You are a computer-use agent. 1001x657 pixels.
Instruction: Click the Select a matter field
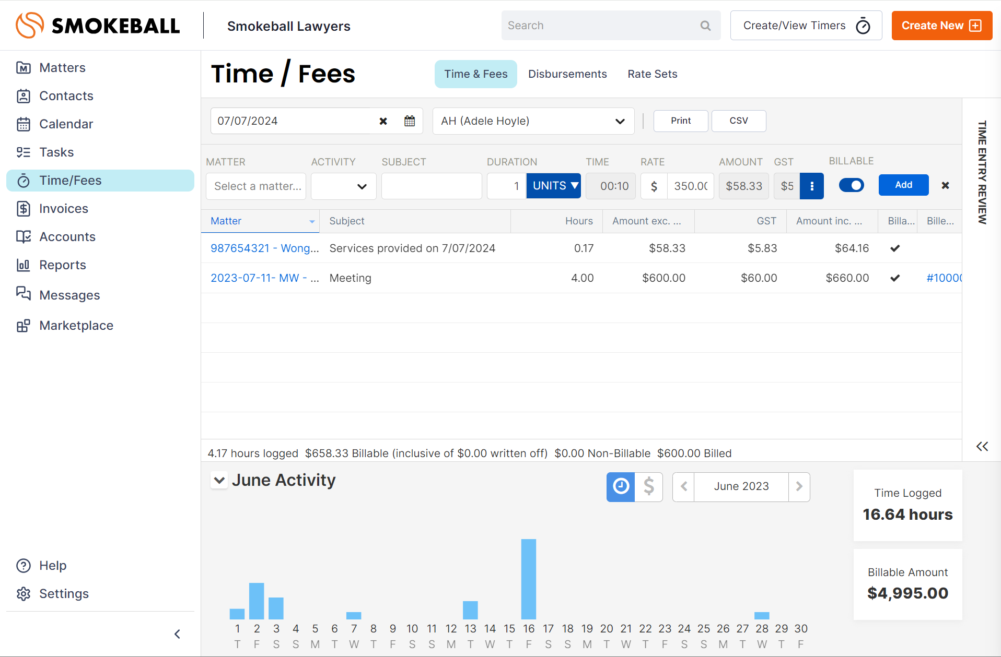pos(256,186)
